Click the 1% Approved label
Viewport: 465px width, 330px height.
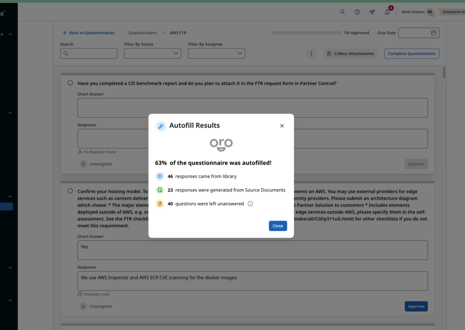click(356, 33)
